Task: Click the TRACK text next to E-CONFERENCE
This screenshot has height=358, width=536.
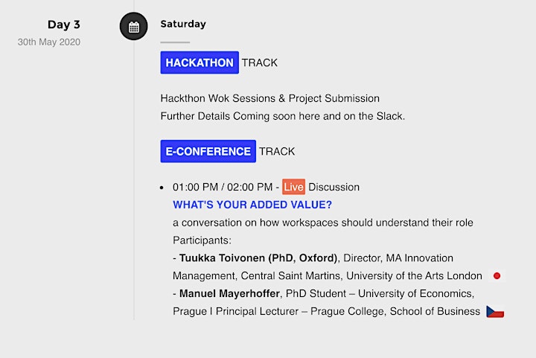Action: point(277,151)
